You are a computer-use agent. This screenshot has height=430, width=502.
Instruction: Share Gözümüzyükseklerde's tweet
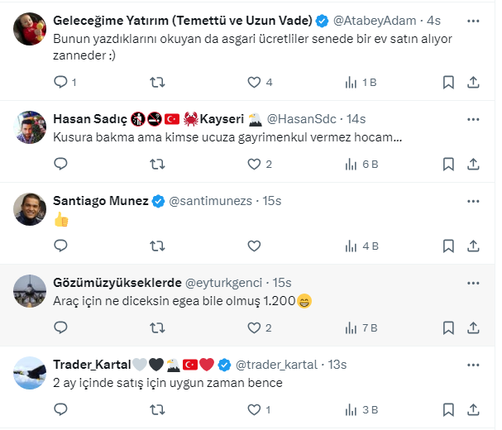(473, 327)
